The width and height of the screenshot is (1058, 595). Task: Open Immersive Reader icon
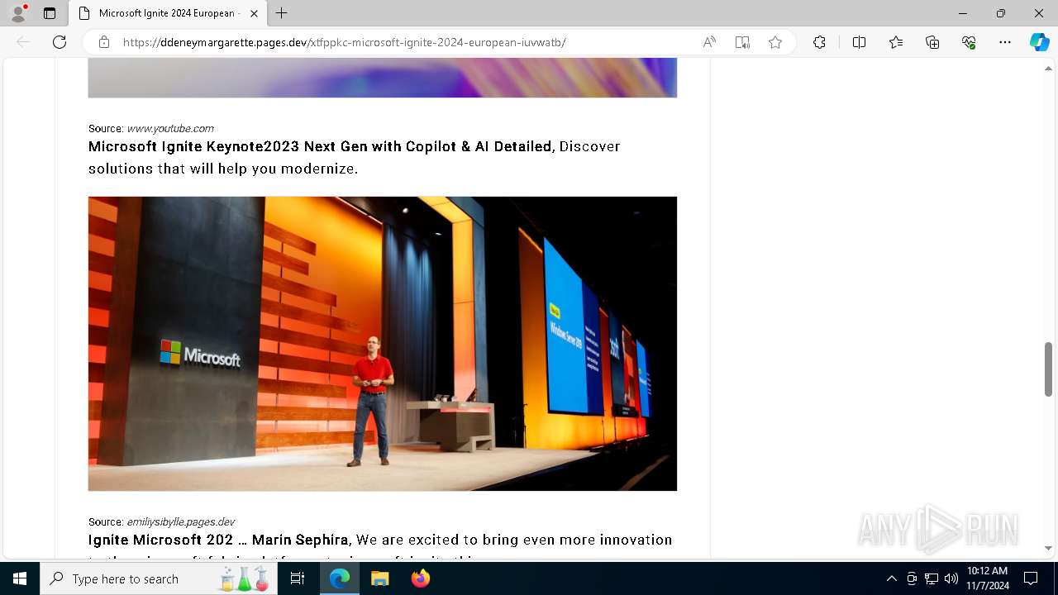click(x=742, y=42)
